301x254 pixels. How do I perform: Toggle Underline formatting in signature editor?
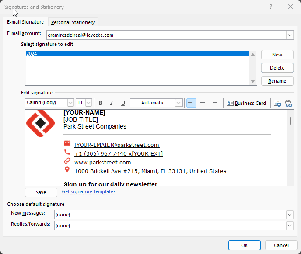pos(123,103)
